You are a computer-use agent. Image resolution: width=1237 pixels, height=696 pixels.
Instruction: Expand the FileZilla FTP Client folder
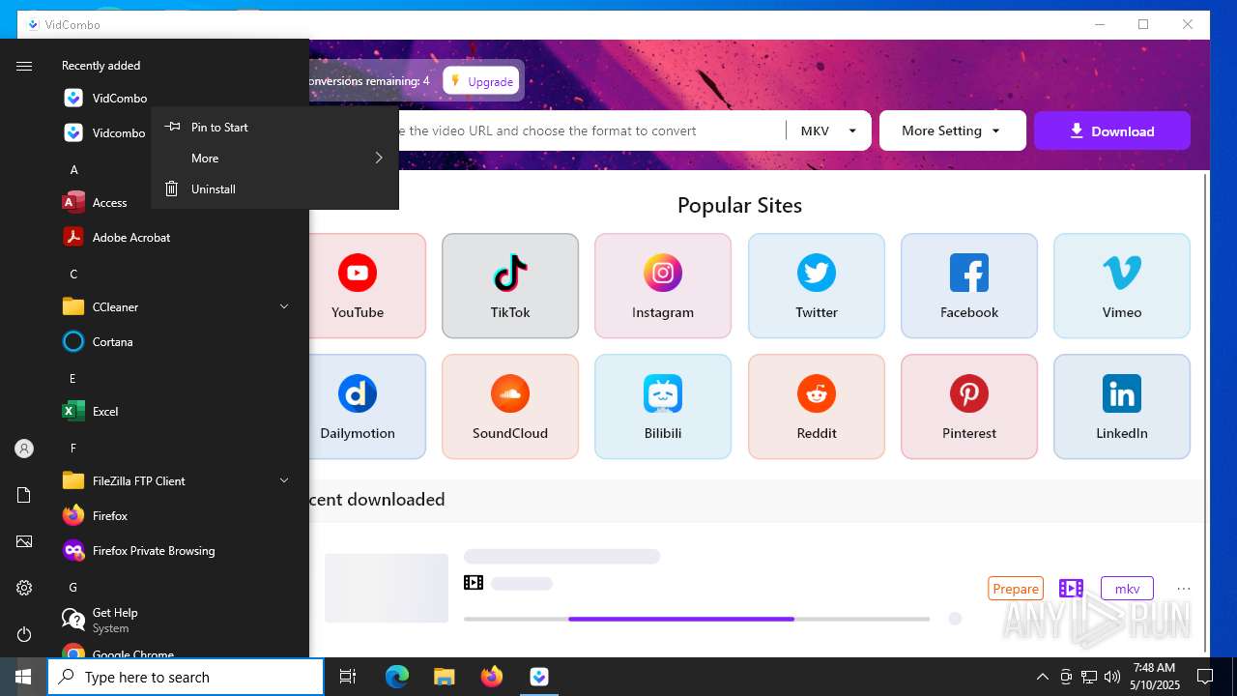click(x=284, y=481)
